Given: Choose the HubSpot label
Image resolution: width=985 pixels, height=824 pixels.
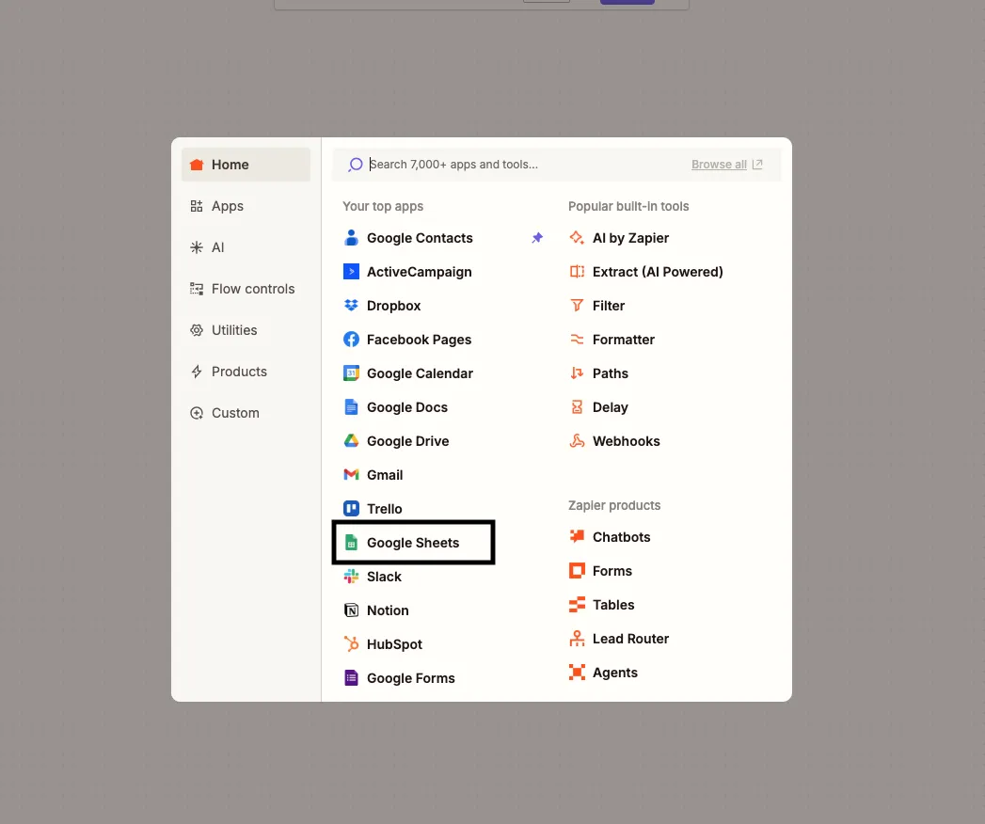Looking at the screenshot, I should tap(394, 644).
